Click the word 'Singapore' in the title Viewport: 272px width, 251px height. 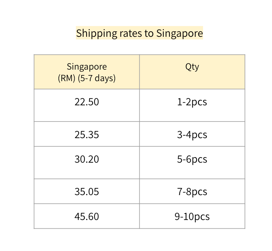click(x=179, y=33)
